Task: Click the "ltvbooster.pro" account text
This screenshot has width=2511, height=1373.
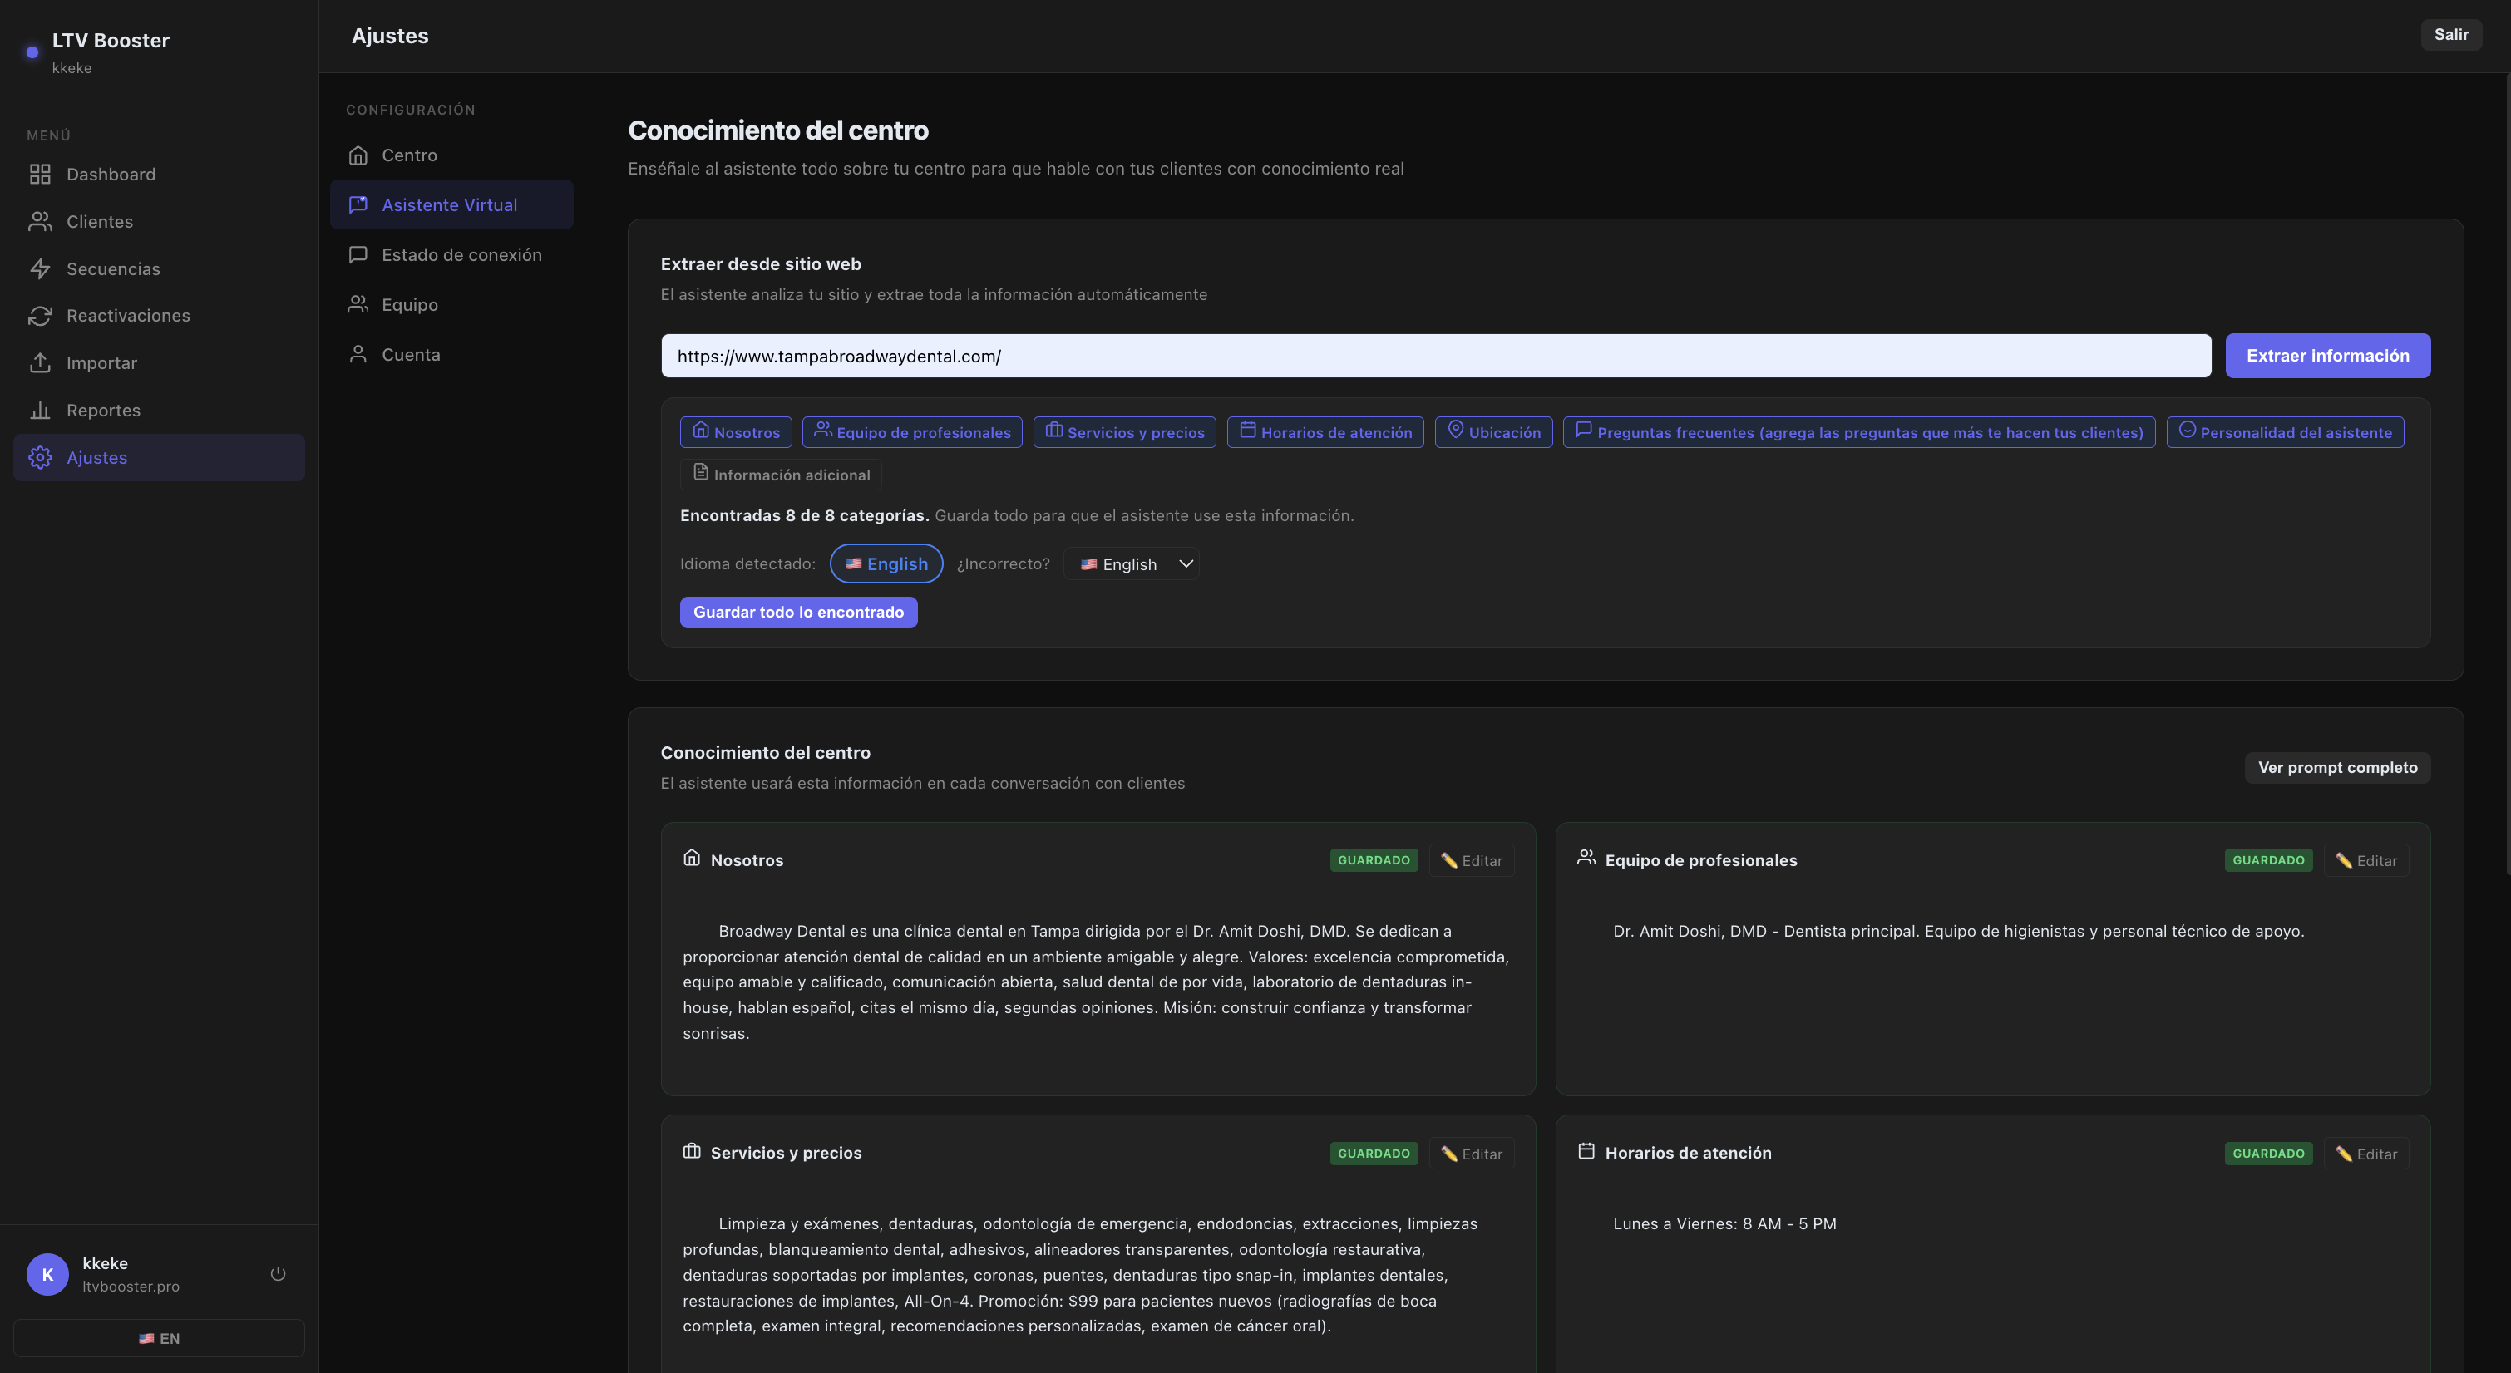Action: coord(131,1287)
